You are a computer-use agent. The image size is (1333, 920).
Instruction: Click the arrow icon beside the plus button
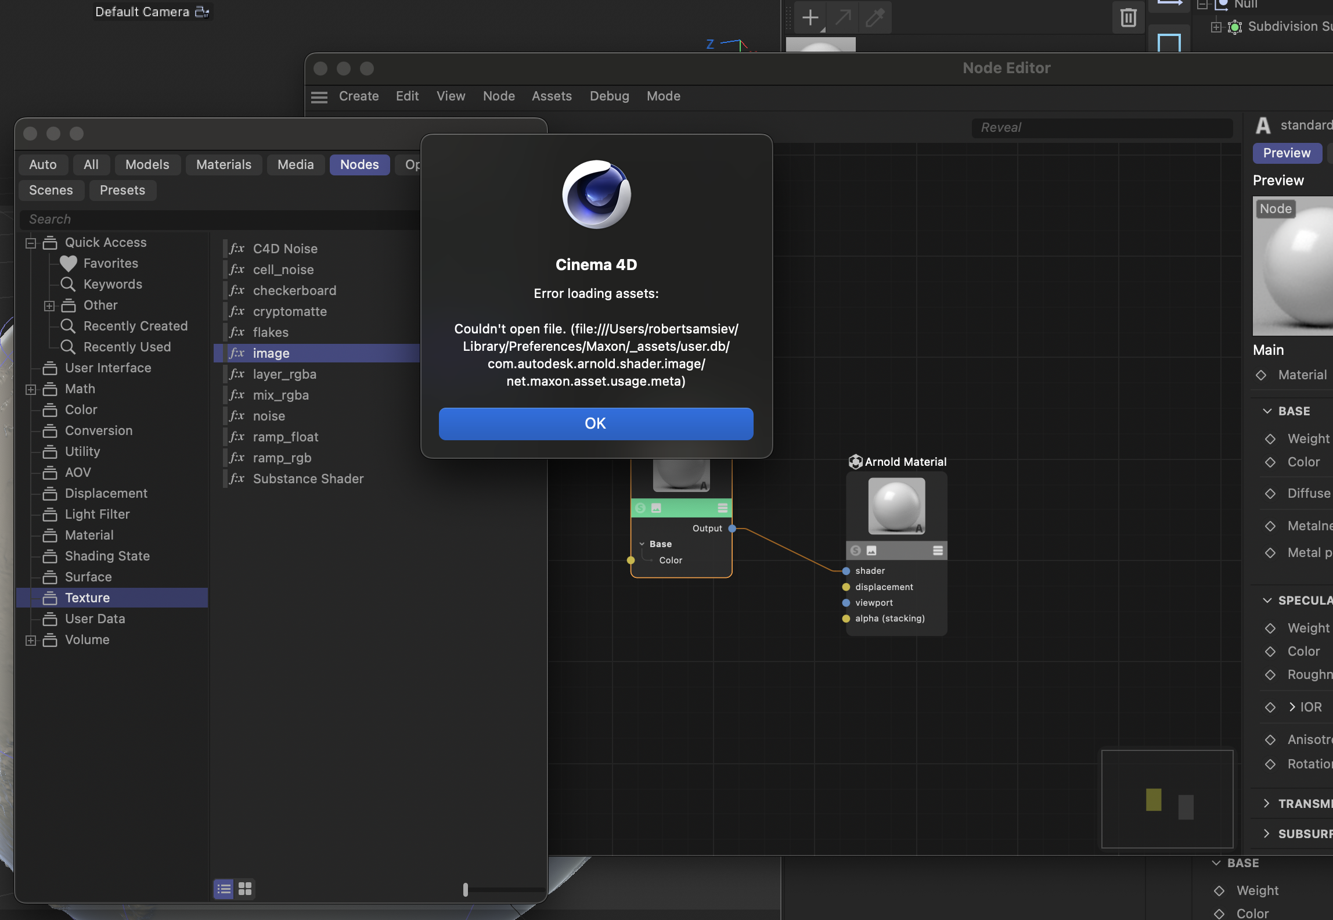click(x=842, y=17)
